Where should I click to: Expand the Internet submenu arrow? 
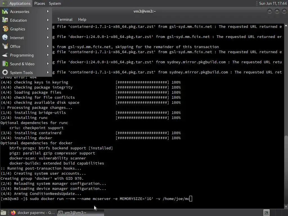pyautogui.click(x=48, y=37)
